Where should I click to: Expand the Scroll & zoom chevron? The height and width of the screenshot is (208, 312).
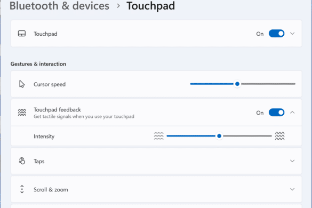tap(292, 189)
